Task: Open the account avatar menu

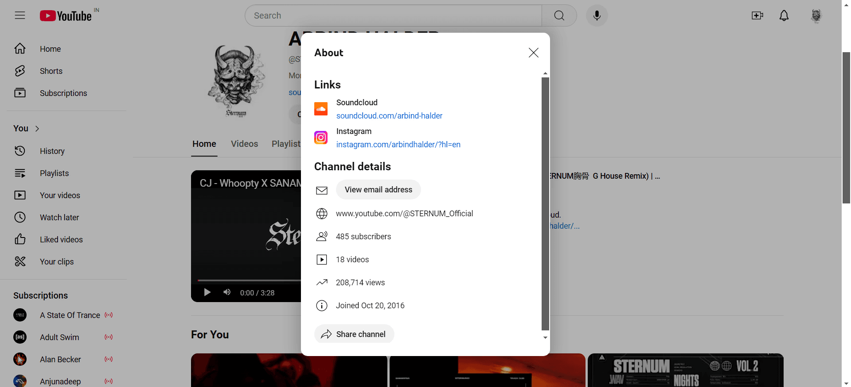Action: click(816, 15)
